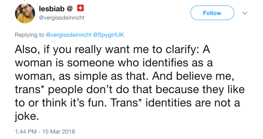This screenshot has height=139, width=263.
Task: Click the lesbiab profile avatar
Action: pos(25,13)
